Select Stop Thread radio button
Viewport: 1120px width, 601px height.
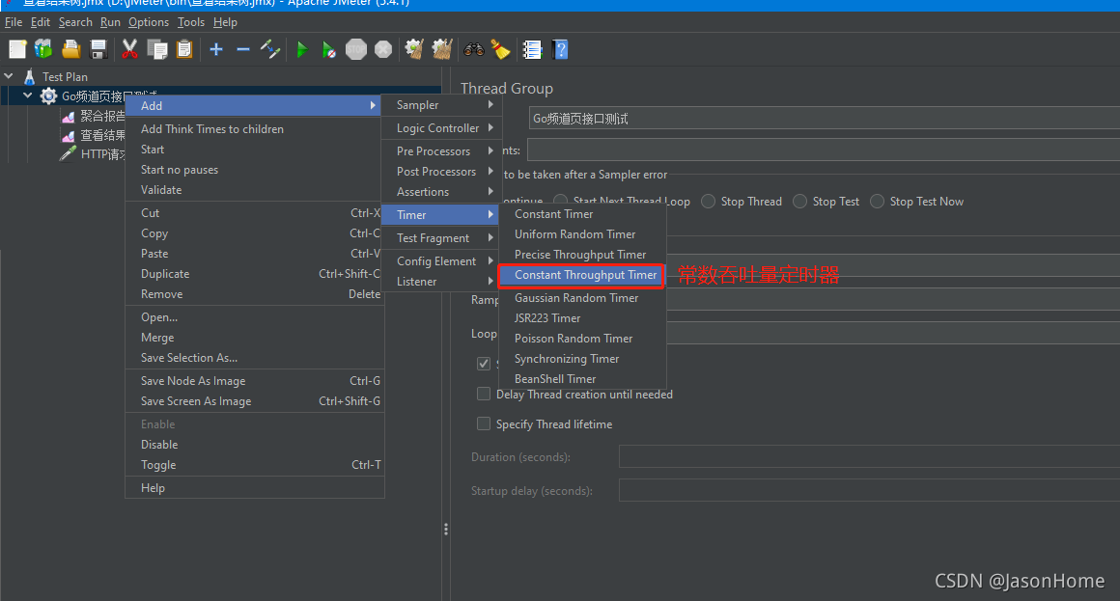(x=708, y=202)
